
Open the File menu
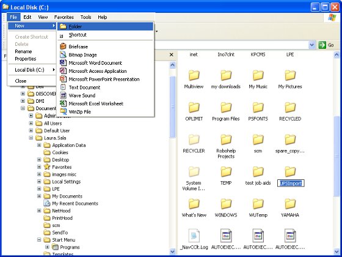click(13, 17)
